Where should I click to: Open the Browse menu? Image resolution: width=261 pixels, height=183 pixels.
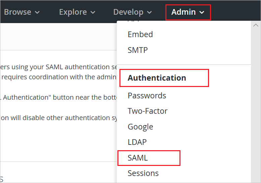(22, 12)
